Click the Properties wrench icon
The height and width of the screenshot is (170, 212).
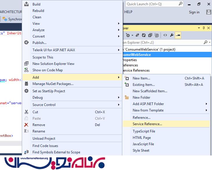coord(172,35)
